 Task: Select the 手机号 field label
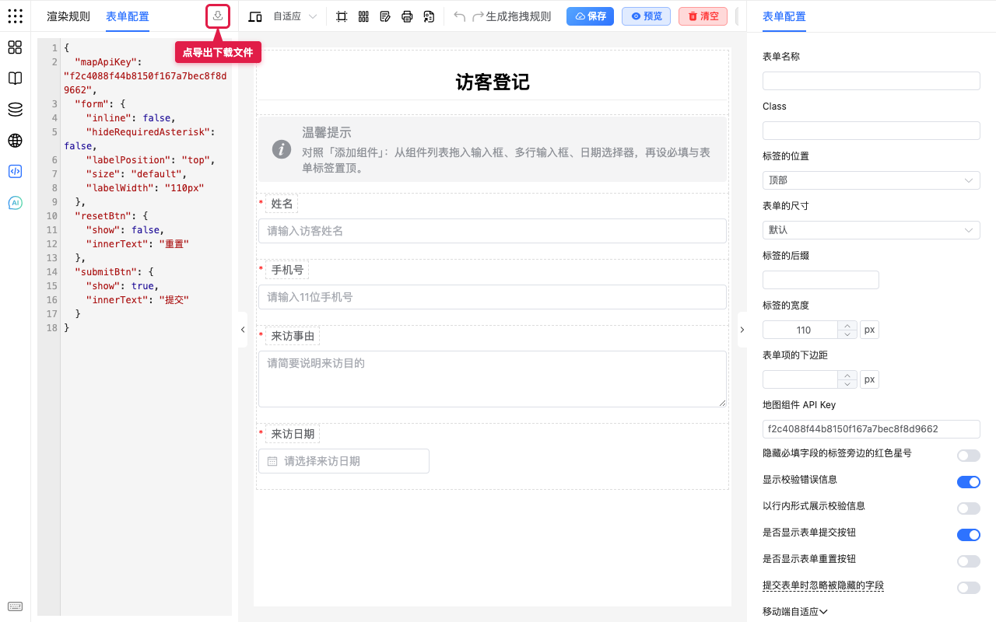point(287,271)
